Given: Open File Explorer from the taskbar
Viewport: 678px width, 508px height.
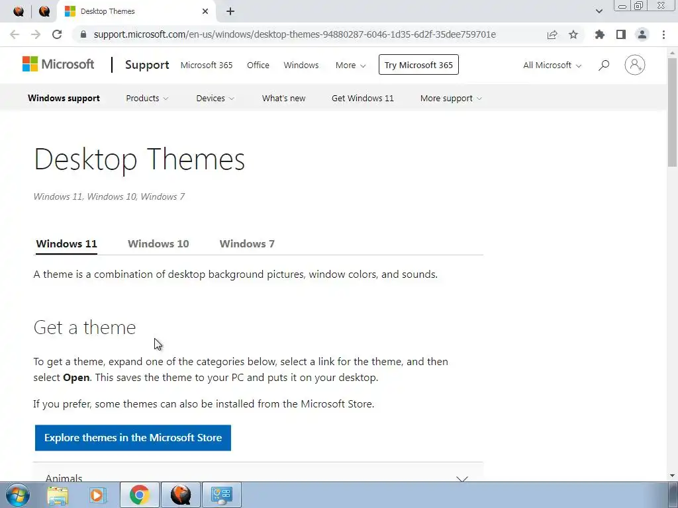Looking at the screenshot, I should click(58, 495).
